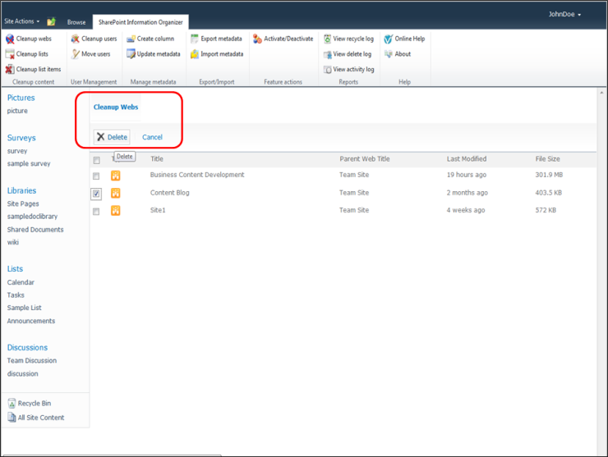The width and height of the screenshot is (608, 457).
Task: Open the Libraries section heading
Action: (21, 190)
